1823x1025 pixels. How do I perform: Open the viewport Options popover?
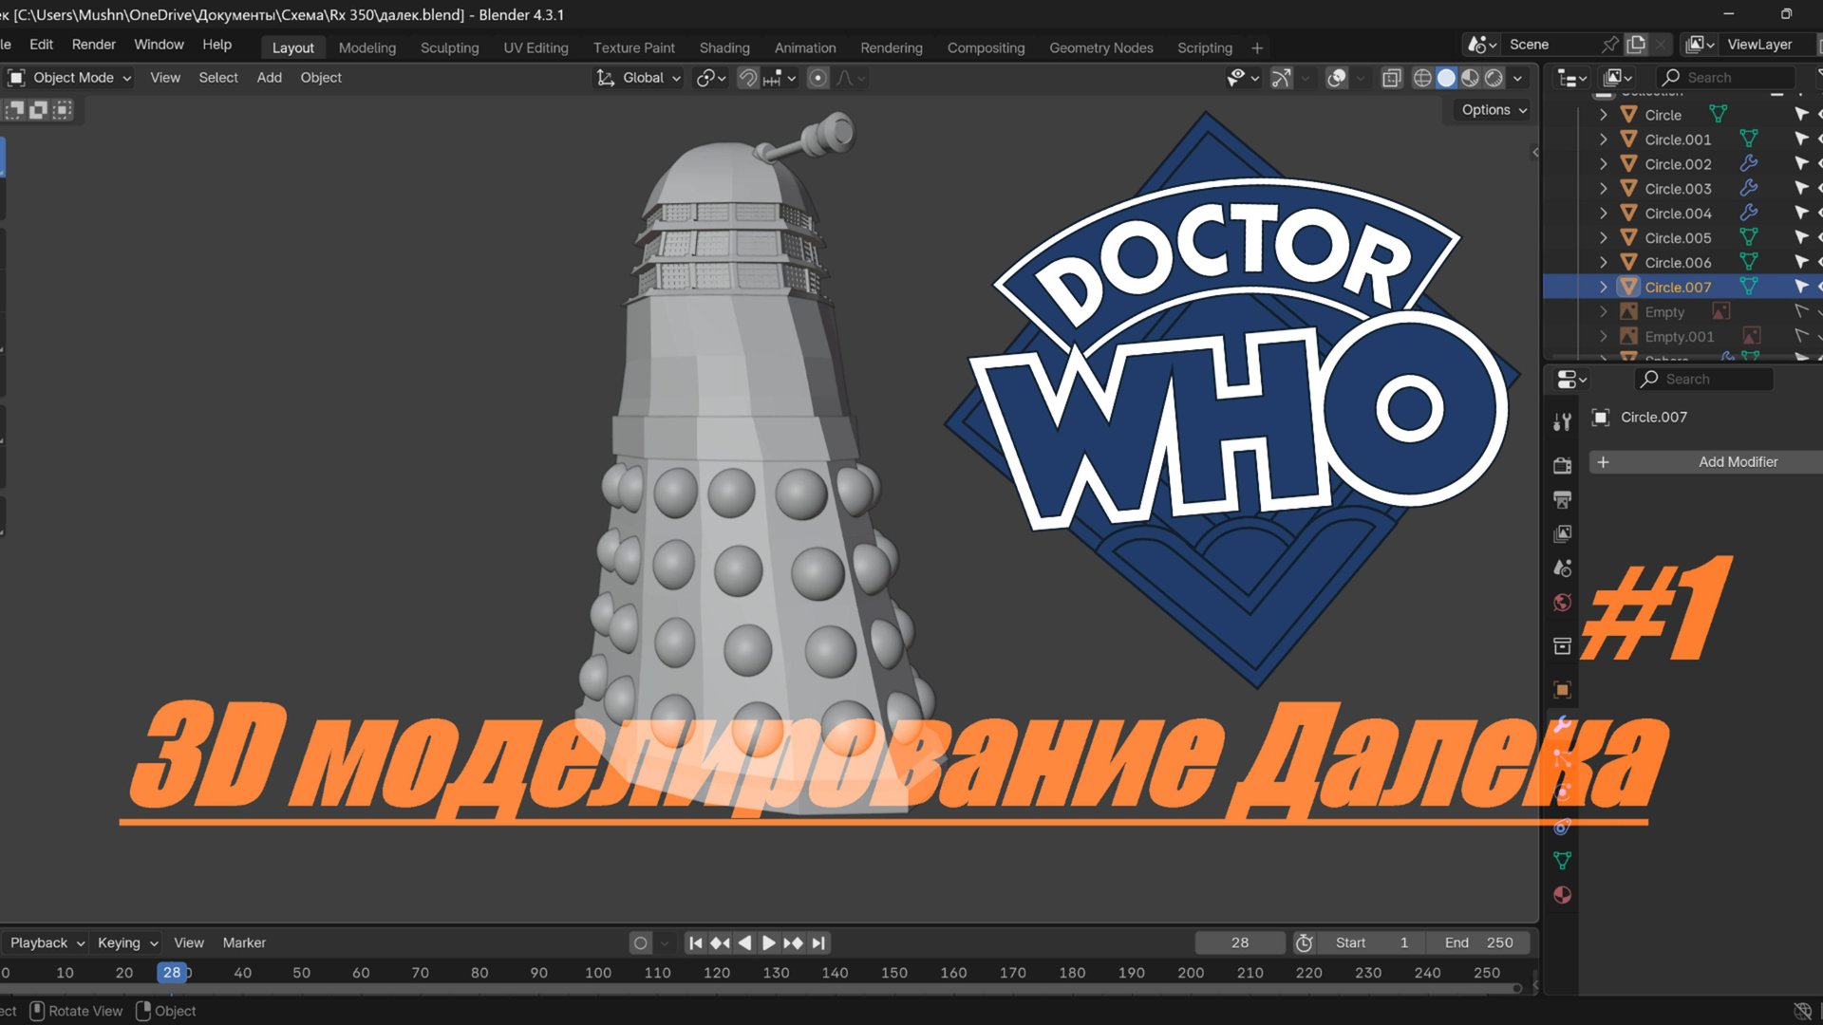pyautogui.click(x=1494, y=110)
